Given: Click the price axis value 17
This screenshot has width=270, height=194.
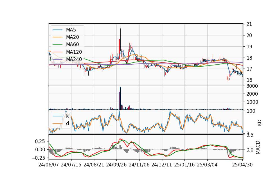Looking at the screenshot, I should [x=249, y=69].
